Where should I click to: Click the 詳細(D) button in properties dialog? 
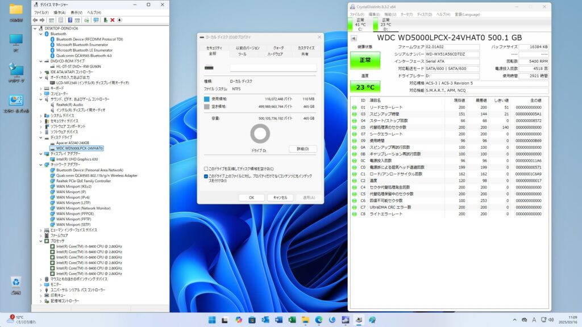(x=302, y=149)
